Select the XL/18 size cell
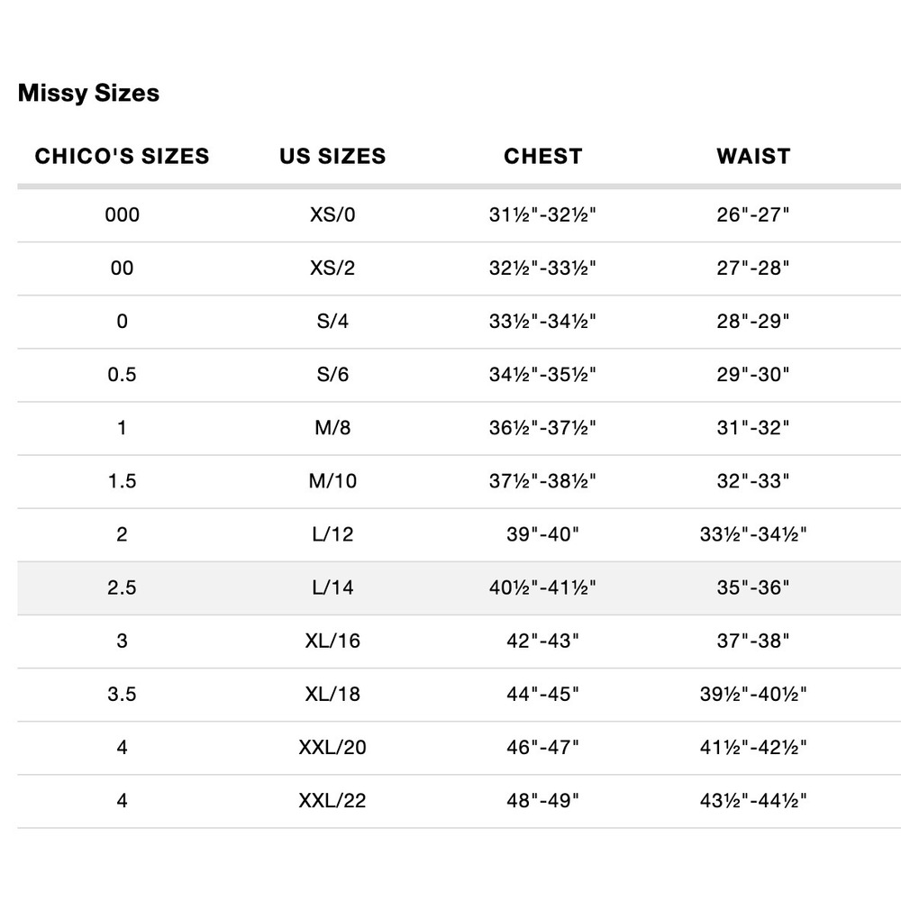Screen dimensions: 901x901 tap(332, 694)
